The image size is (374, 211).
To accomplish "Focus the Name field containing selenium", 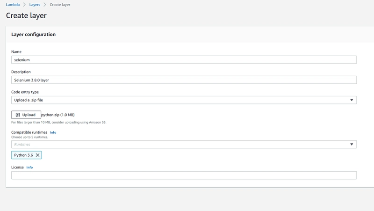I will point(183,60).
